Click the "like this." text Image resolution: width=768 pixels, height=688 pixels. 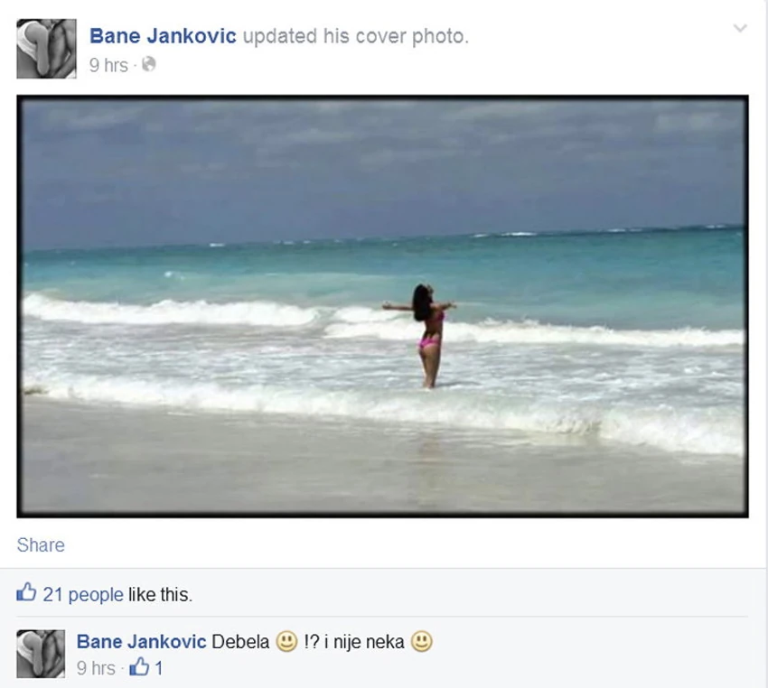pos(160,594)
